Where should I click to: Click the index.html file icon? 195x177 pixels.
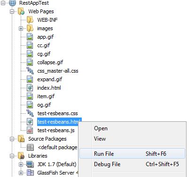30,88
